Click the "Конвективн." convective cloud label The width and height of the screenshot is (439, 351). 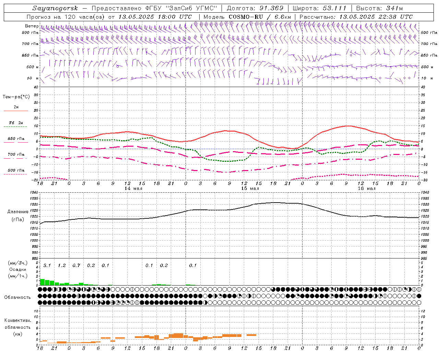click(17, 320)
